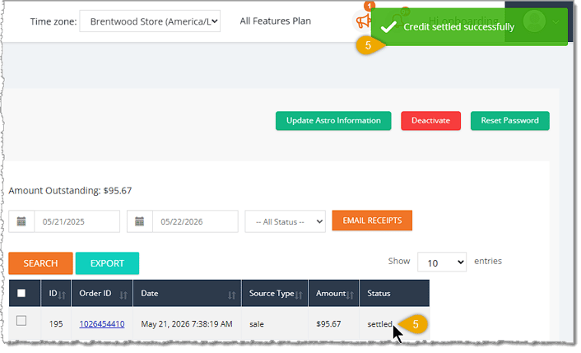Click the end date field 05/22/2026
This screenshot has width=581, height=353.
click(x=195, y=221)
